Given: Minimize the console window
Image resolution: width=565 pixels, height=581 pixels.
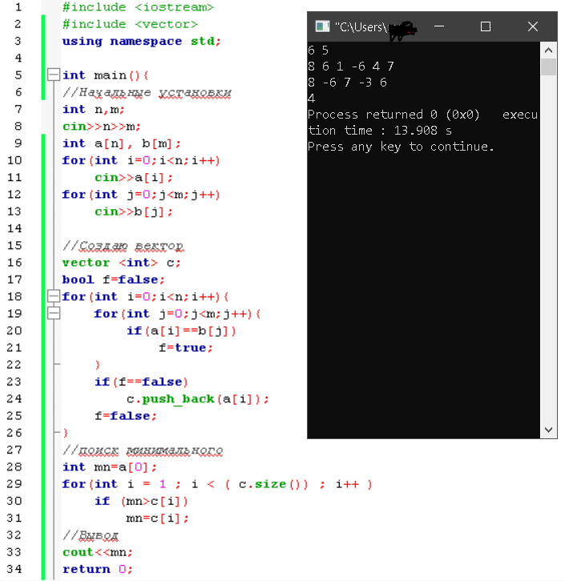Looking at the screenshot, I should (x=439, y=26).
